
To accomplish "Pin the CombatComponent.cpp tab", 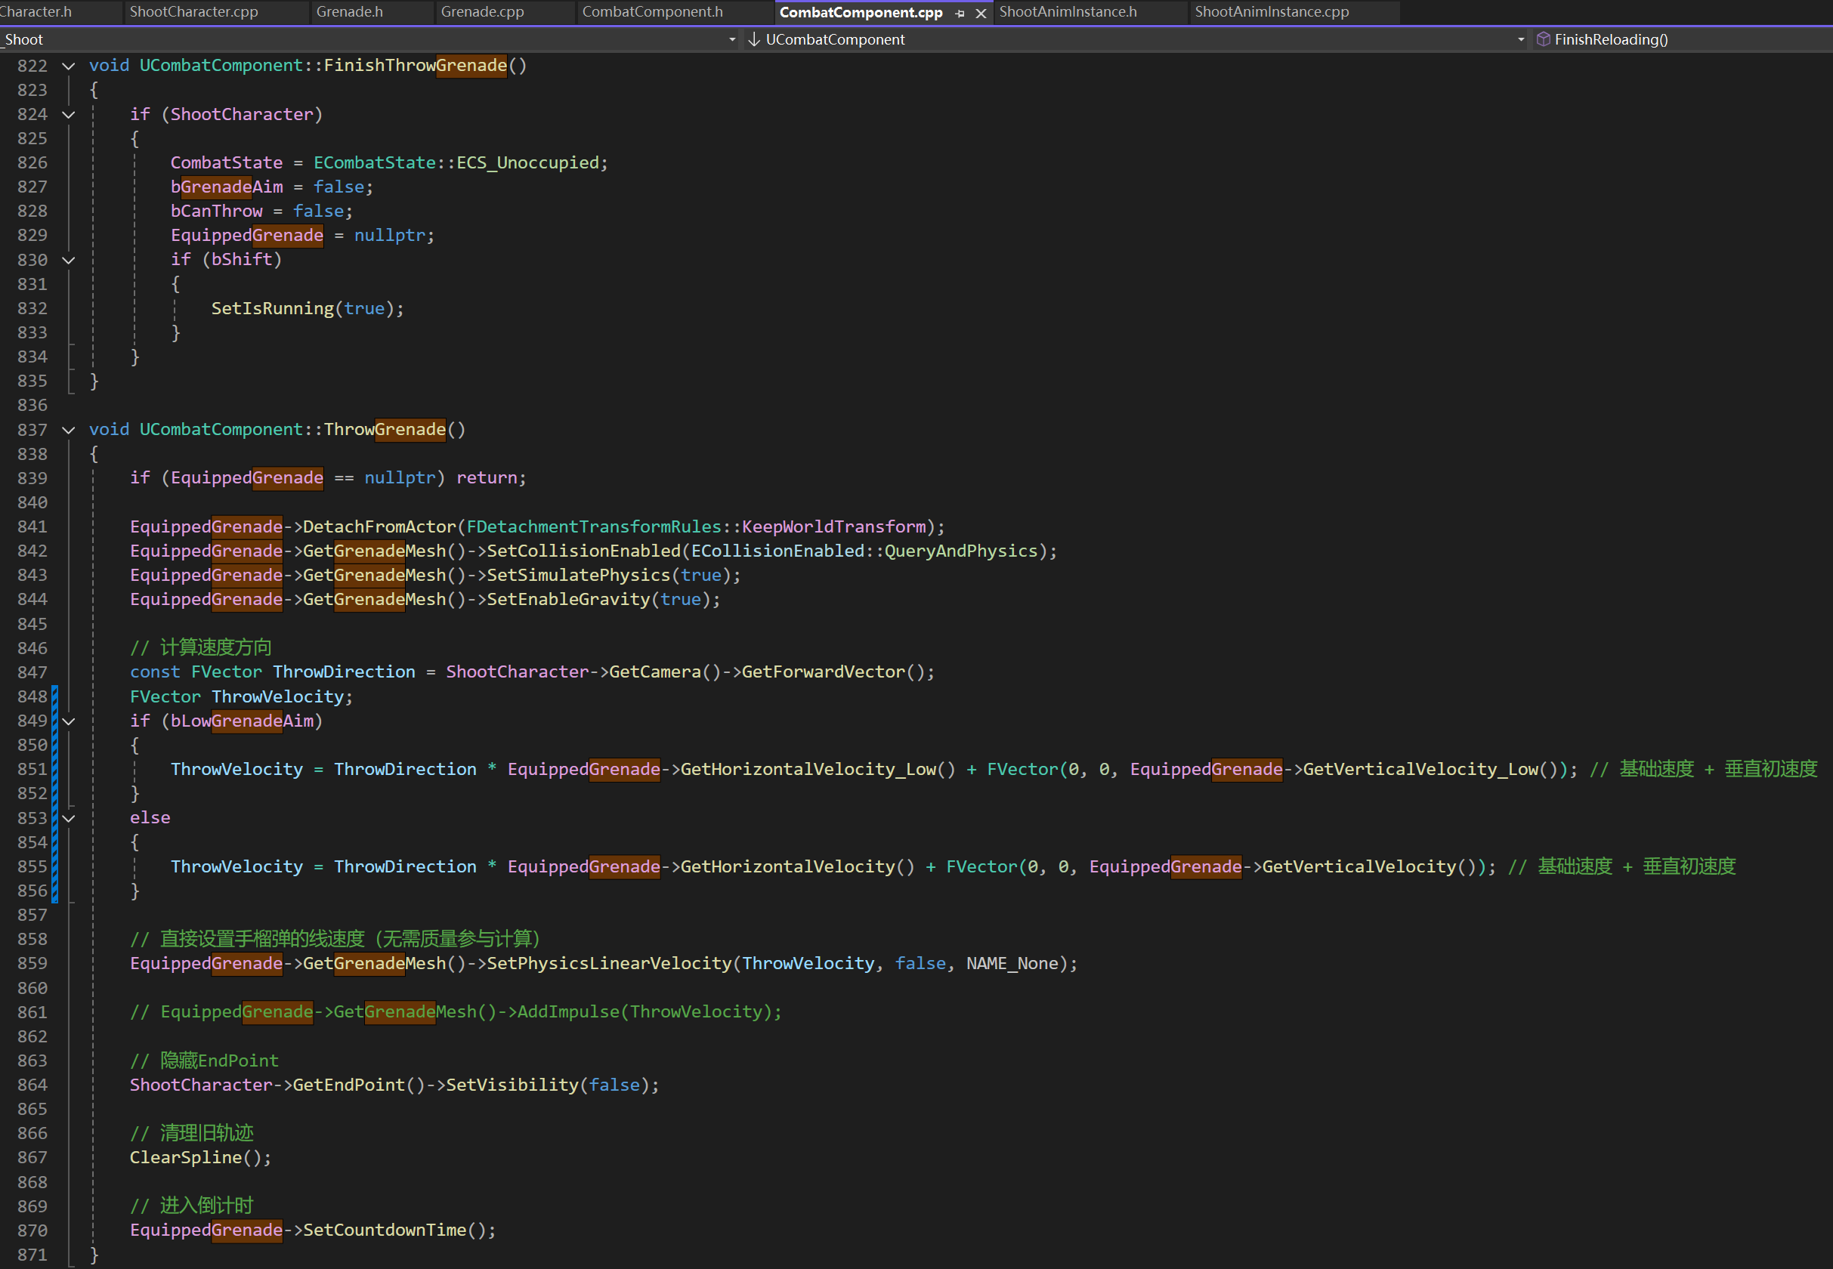I will [960, 13].
